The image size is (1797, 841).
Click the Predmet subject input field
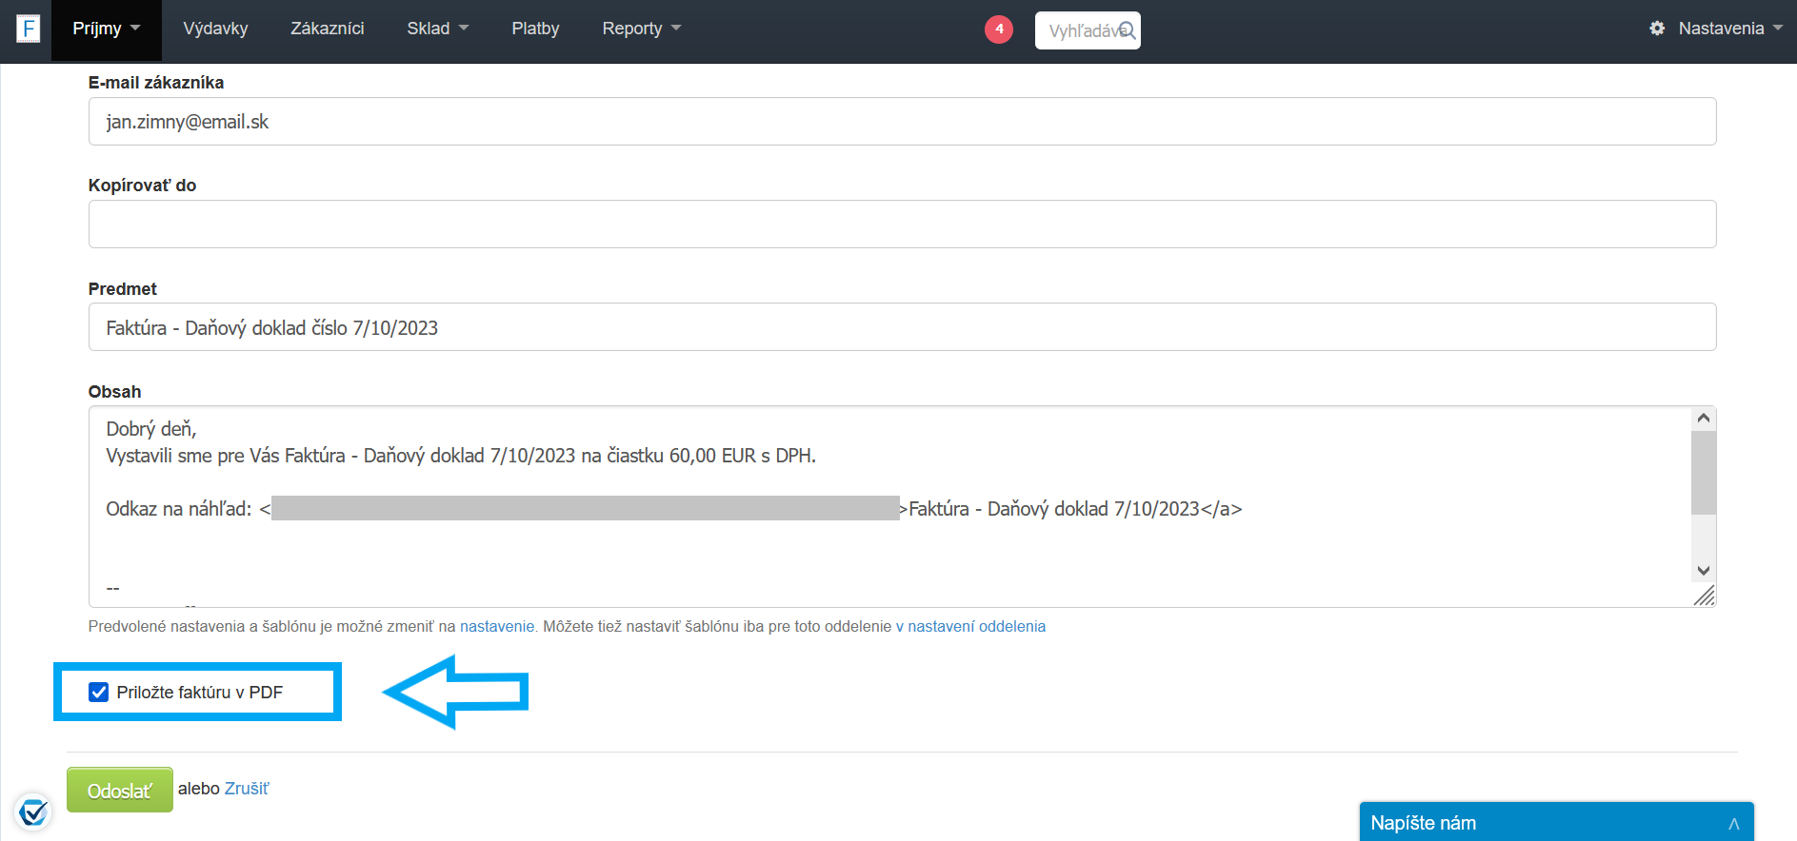[x=902, y=327]
